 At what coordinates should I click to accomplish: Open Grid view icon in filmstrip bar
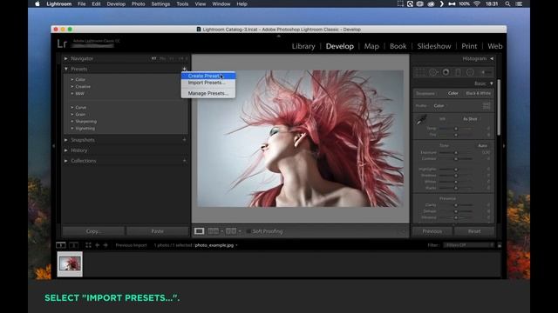pyautogui.click(x=88, y=245)
